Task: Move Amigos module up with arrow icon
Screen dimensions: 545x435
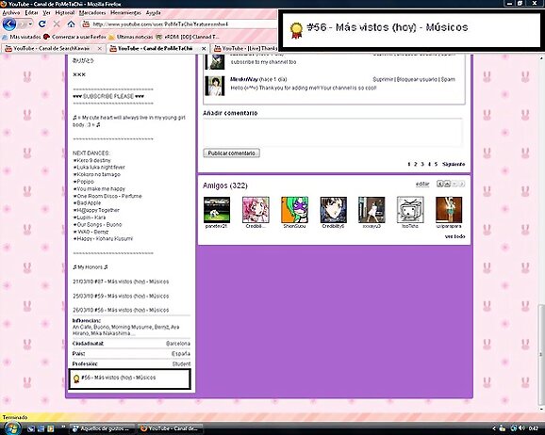Action: tap(447, 184)
